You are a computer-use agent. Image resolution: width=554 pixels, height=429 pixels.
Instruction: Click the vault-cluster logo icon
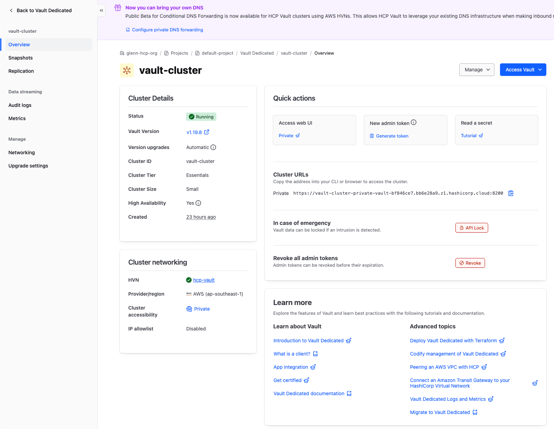(127, 70)
